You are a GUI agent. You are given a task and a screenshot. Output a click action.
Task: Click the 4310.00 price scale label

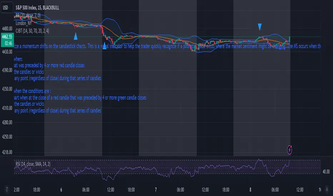click(7, 108)
